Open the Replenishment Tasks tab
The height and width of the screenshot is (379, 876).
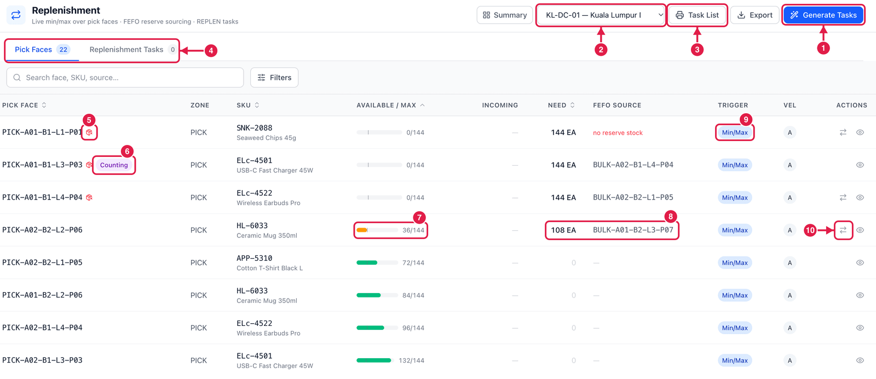pos(132,50)
